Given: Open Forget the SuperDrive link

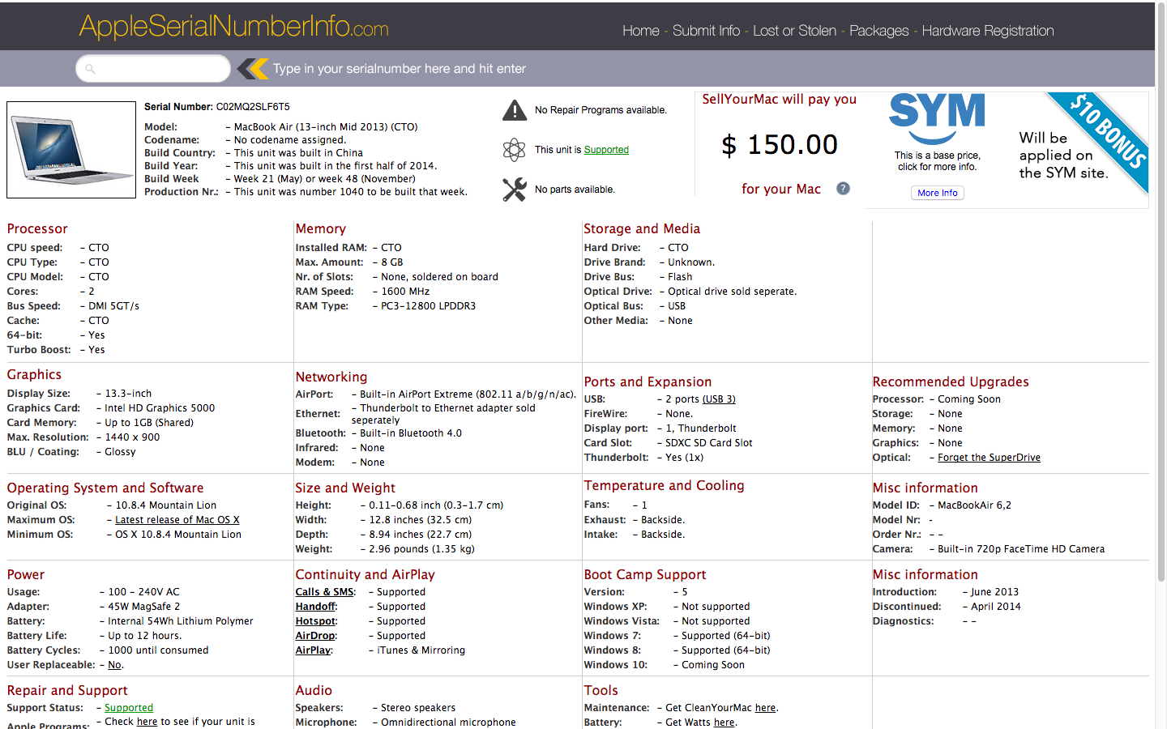Looking at the screenshot, I should pos(989,458).
